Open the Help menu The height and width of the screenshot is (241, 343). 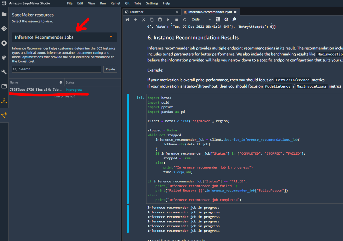[167, 3]
